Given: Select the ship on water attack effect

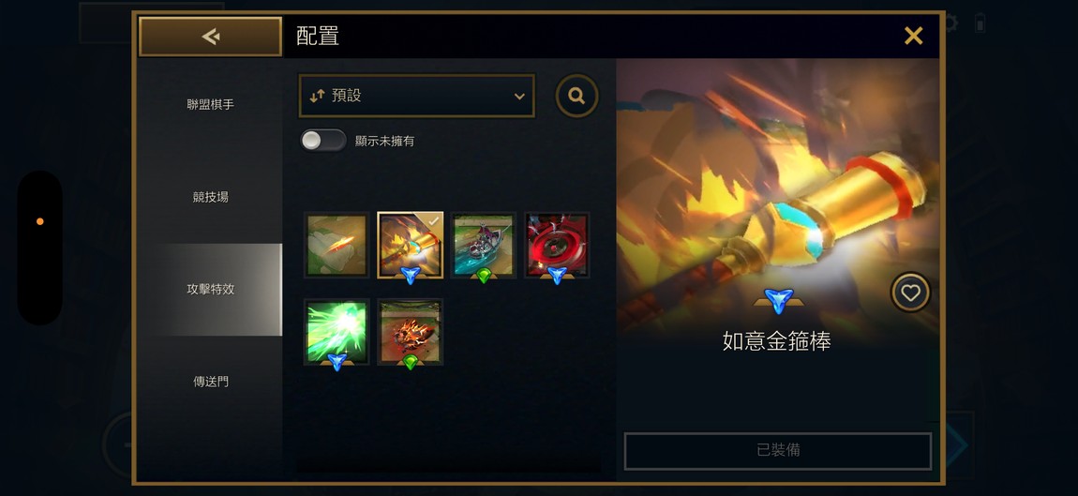Looking at the screenshot, I should (x=484, y=246).
